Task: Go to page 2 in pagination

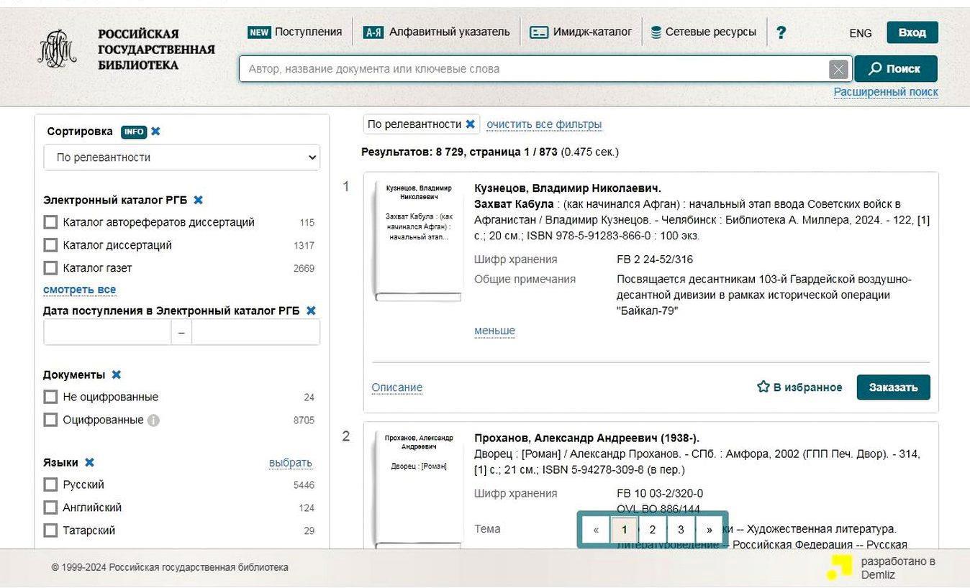Action: coord(652,530)
